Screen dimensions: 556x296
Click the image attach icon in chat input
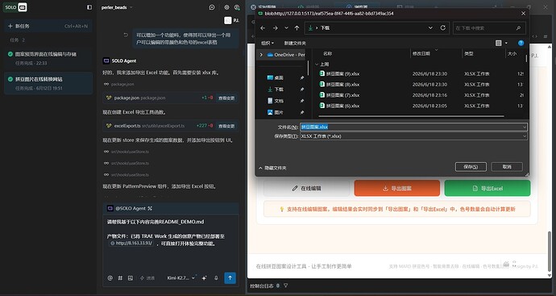click(x=130, y=278)
